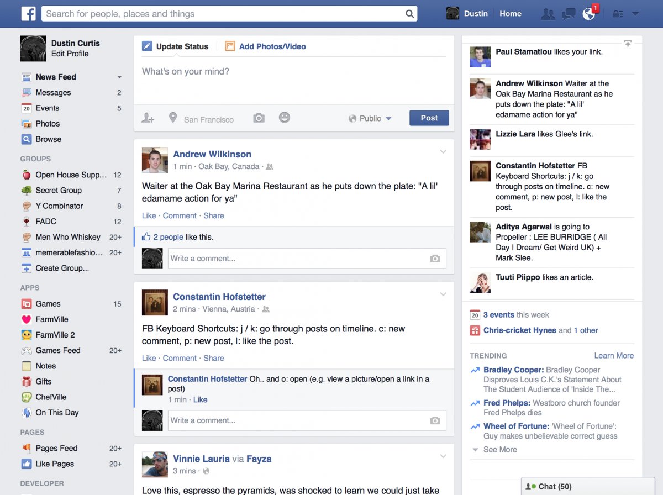The width and height of the screenshot is (663, 495).
Task: Click the search magnifier icon
Action: pyautogui.click(x=409, y=14)
